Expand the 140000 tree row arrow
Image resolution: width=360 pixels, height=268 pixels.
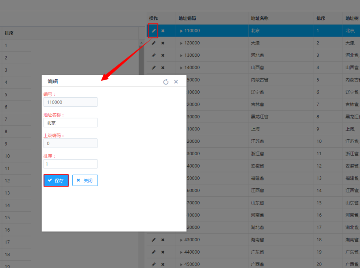(182, 68)
